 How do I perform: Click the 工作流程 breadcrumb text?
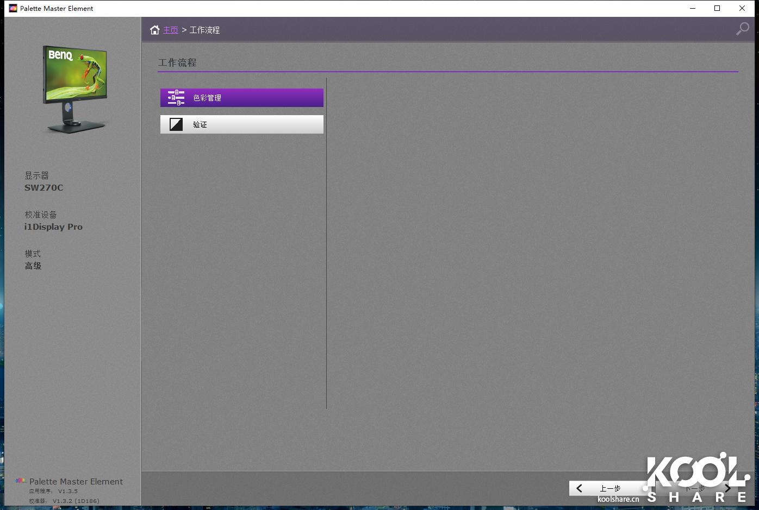[x=204, y=30]
